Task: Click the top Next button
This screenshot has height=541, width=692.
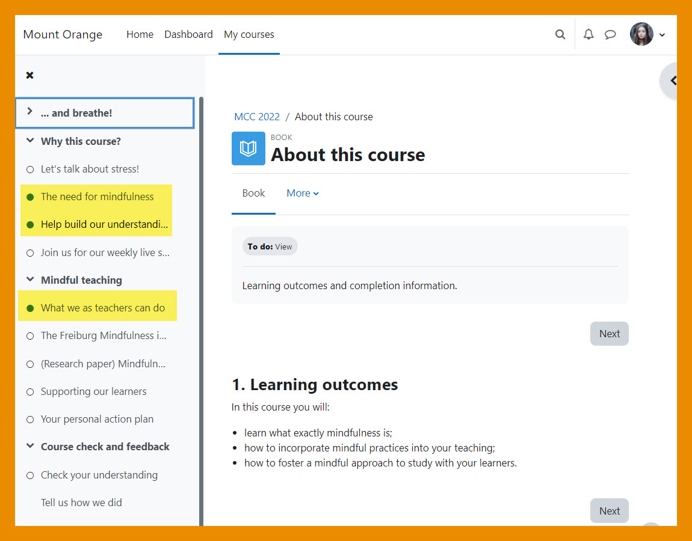Action: 609,334
